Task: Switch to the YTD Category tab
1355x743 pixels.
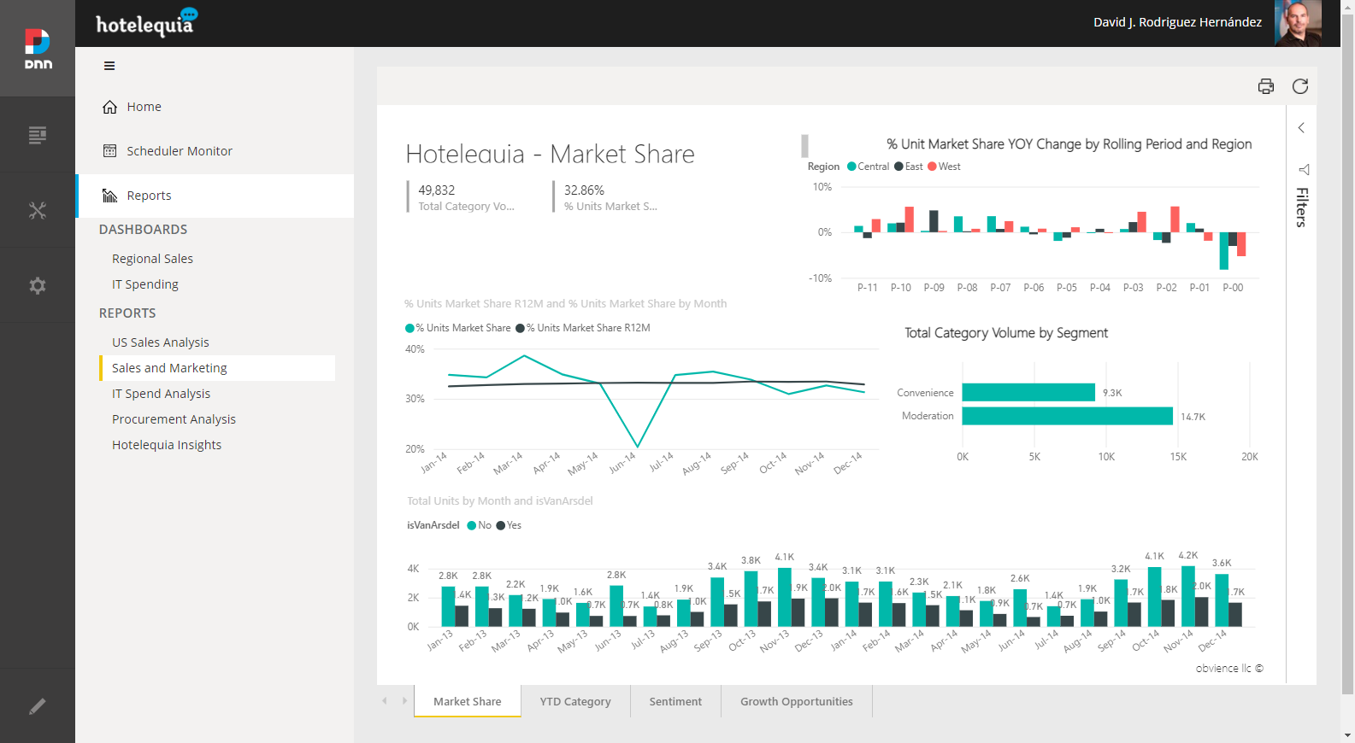Action: tap(575, 702)
